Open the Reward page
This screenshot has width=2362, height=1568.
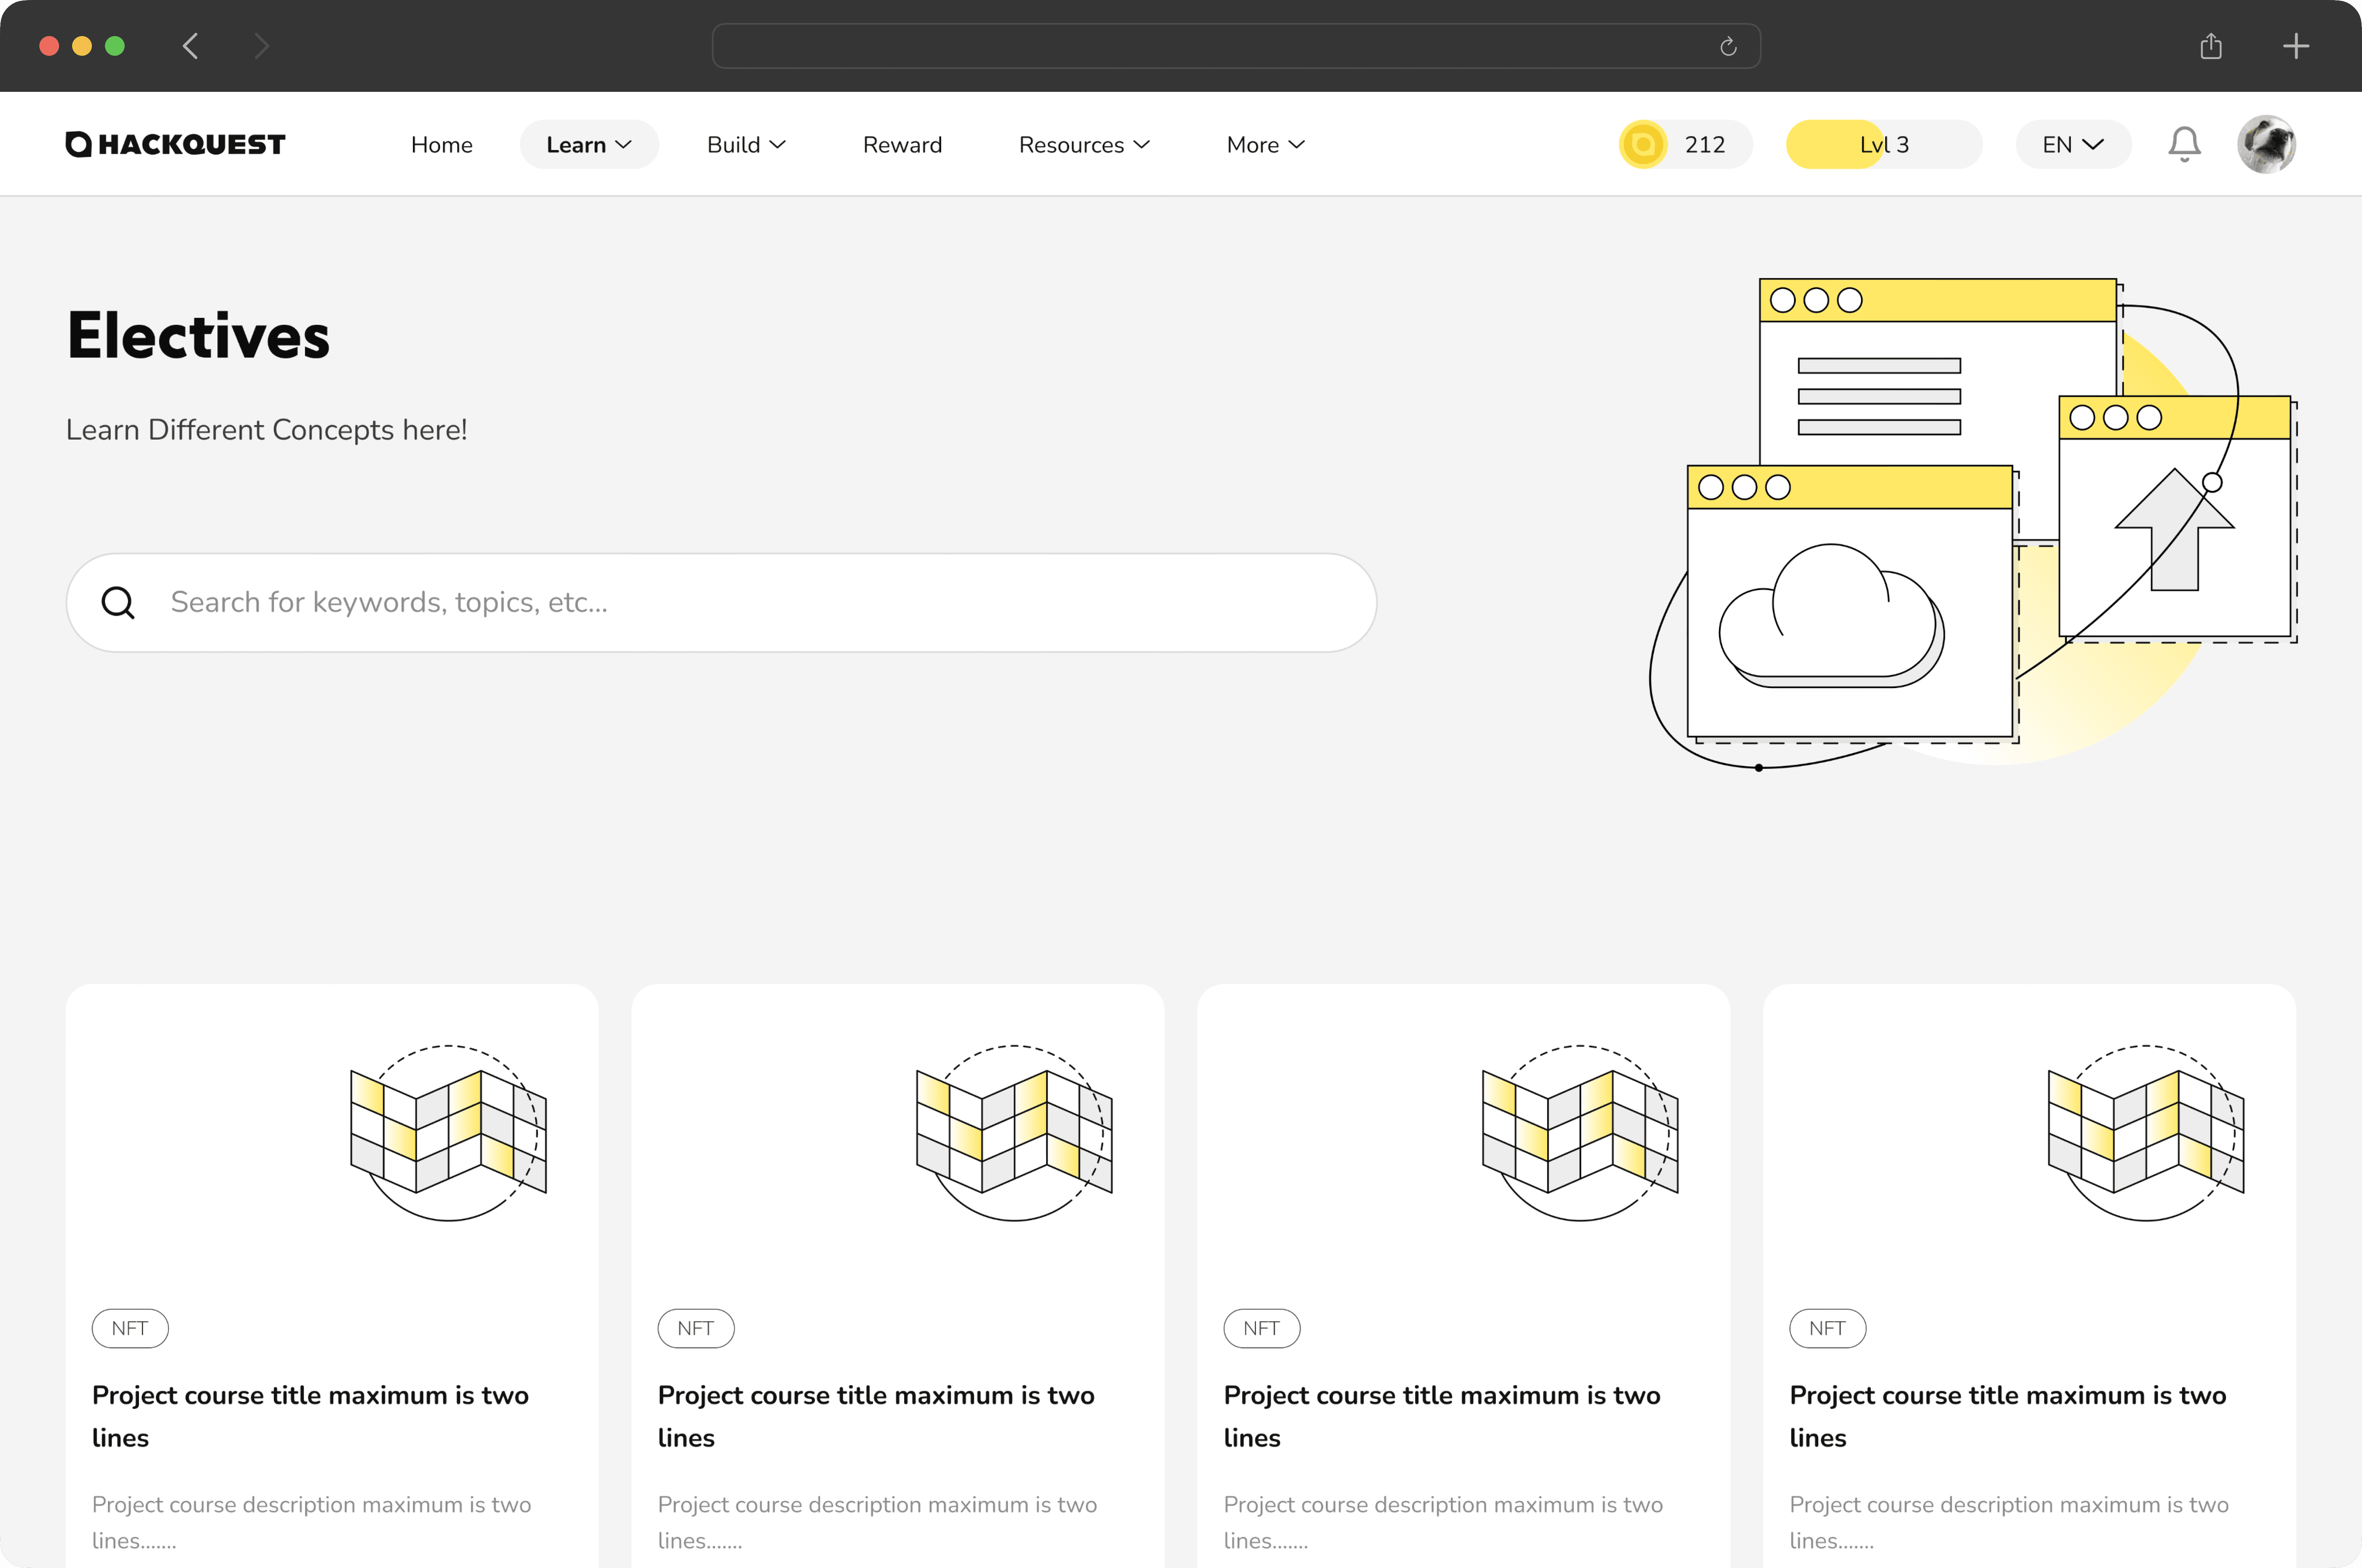(902, 145)
